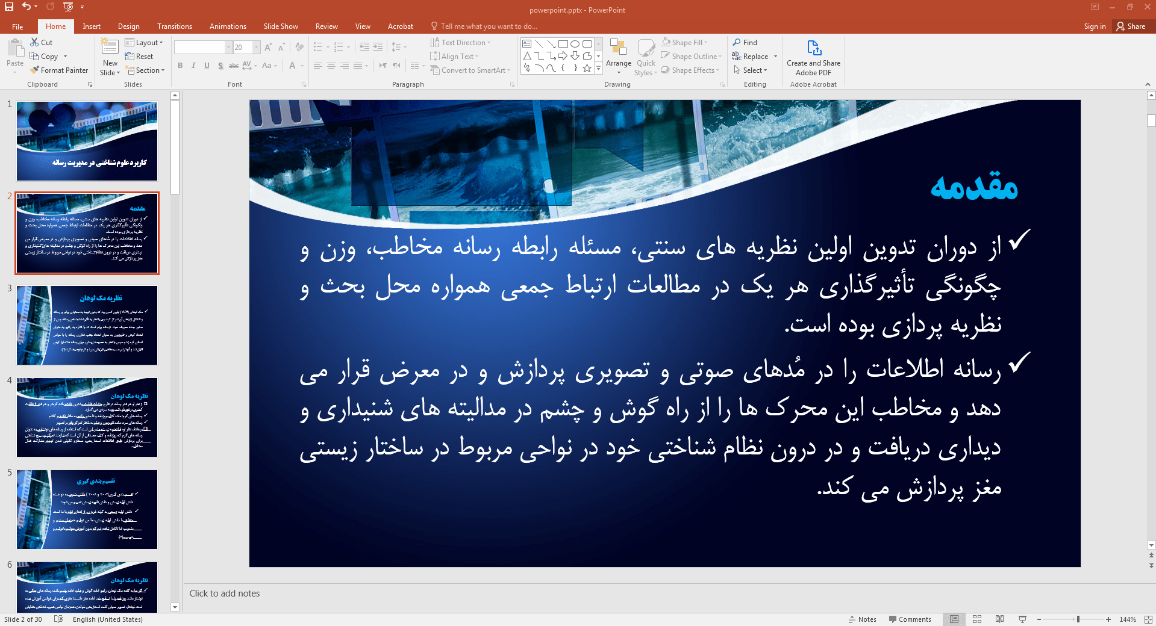This screenshot has height=626, width=1156.
Task: Expand the Section dropdown
Action: [145, 70]
